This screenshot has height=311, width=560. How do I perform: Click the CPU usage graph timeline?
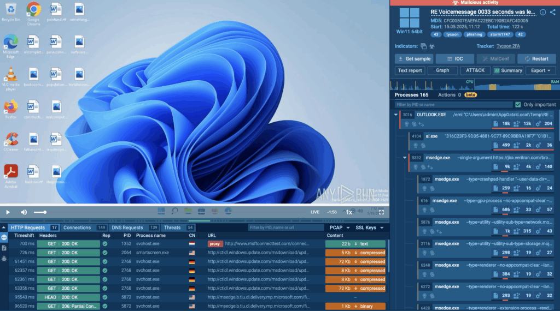[432, 86]
